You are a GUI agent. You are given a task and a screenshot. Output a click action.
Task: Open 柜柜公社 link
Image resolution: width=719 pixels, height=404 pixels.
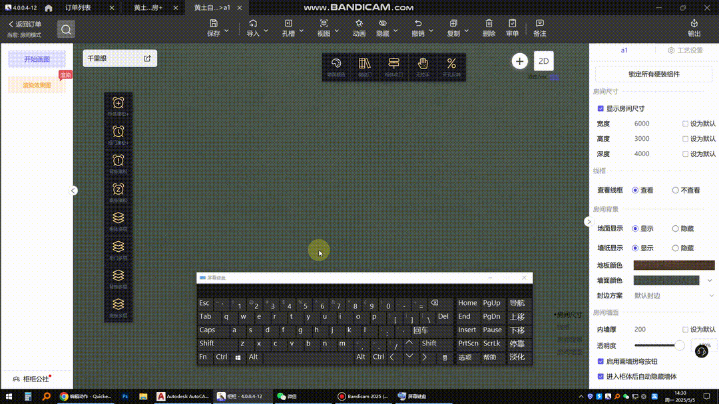(x=32, y=379)
